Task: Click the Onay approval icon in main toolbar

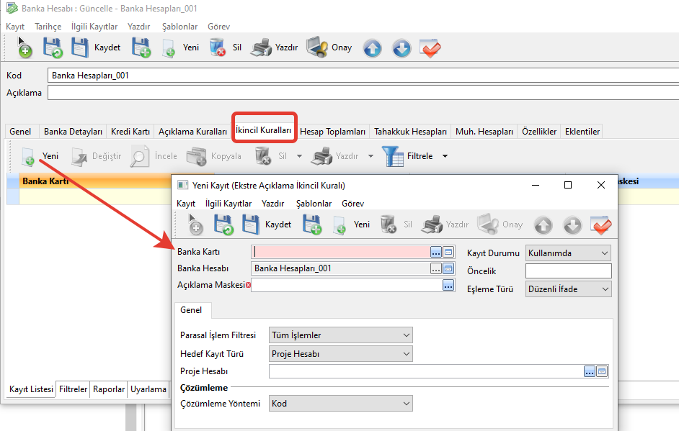Action: 317,47
